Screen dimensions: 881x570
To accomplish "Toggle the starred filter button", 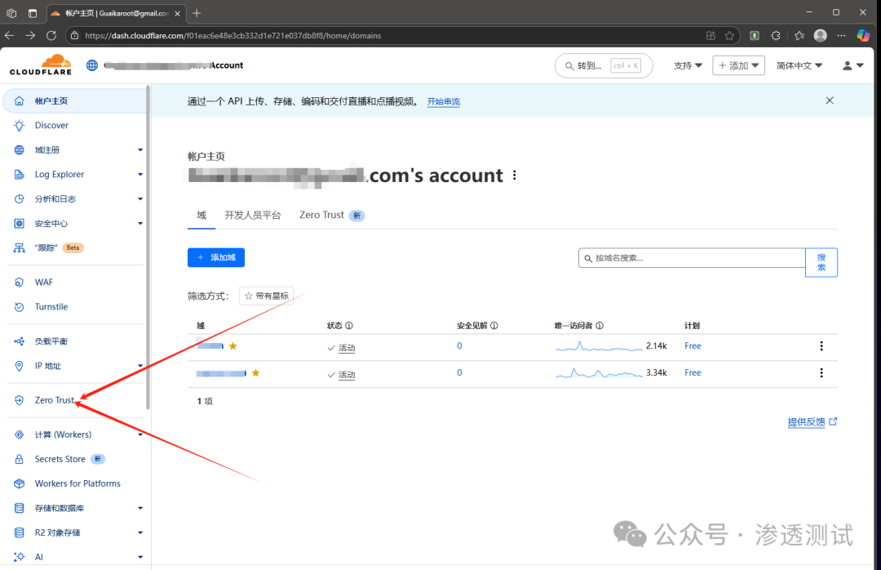I will pyautogui.click(x=266, y=296).
